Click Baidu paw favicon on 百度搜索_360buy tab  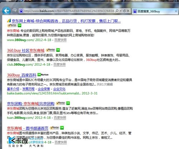135,11
